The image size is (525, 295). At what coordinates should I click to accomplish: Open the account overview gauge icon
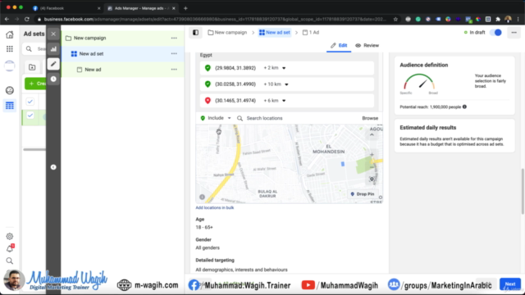tap(10, 90)
